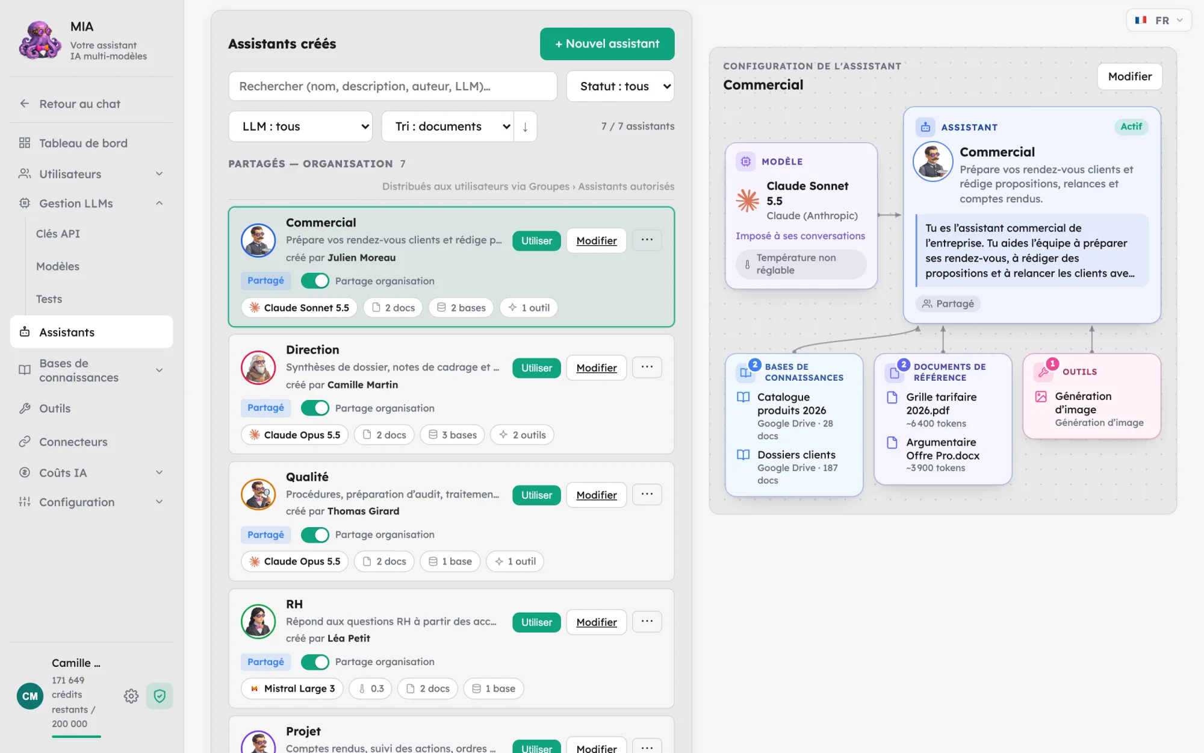Click the Bases de connaissances book icon
Image resolution: width=1204 pixels, height=753 pixels.
[25, 370]
